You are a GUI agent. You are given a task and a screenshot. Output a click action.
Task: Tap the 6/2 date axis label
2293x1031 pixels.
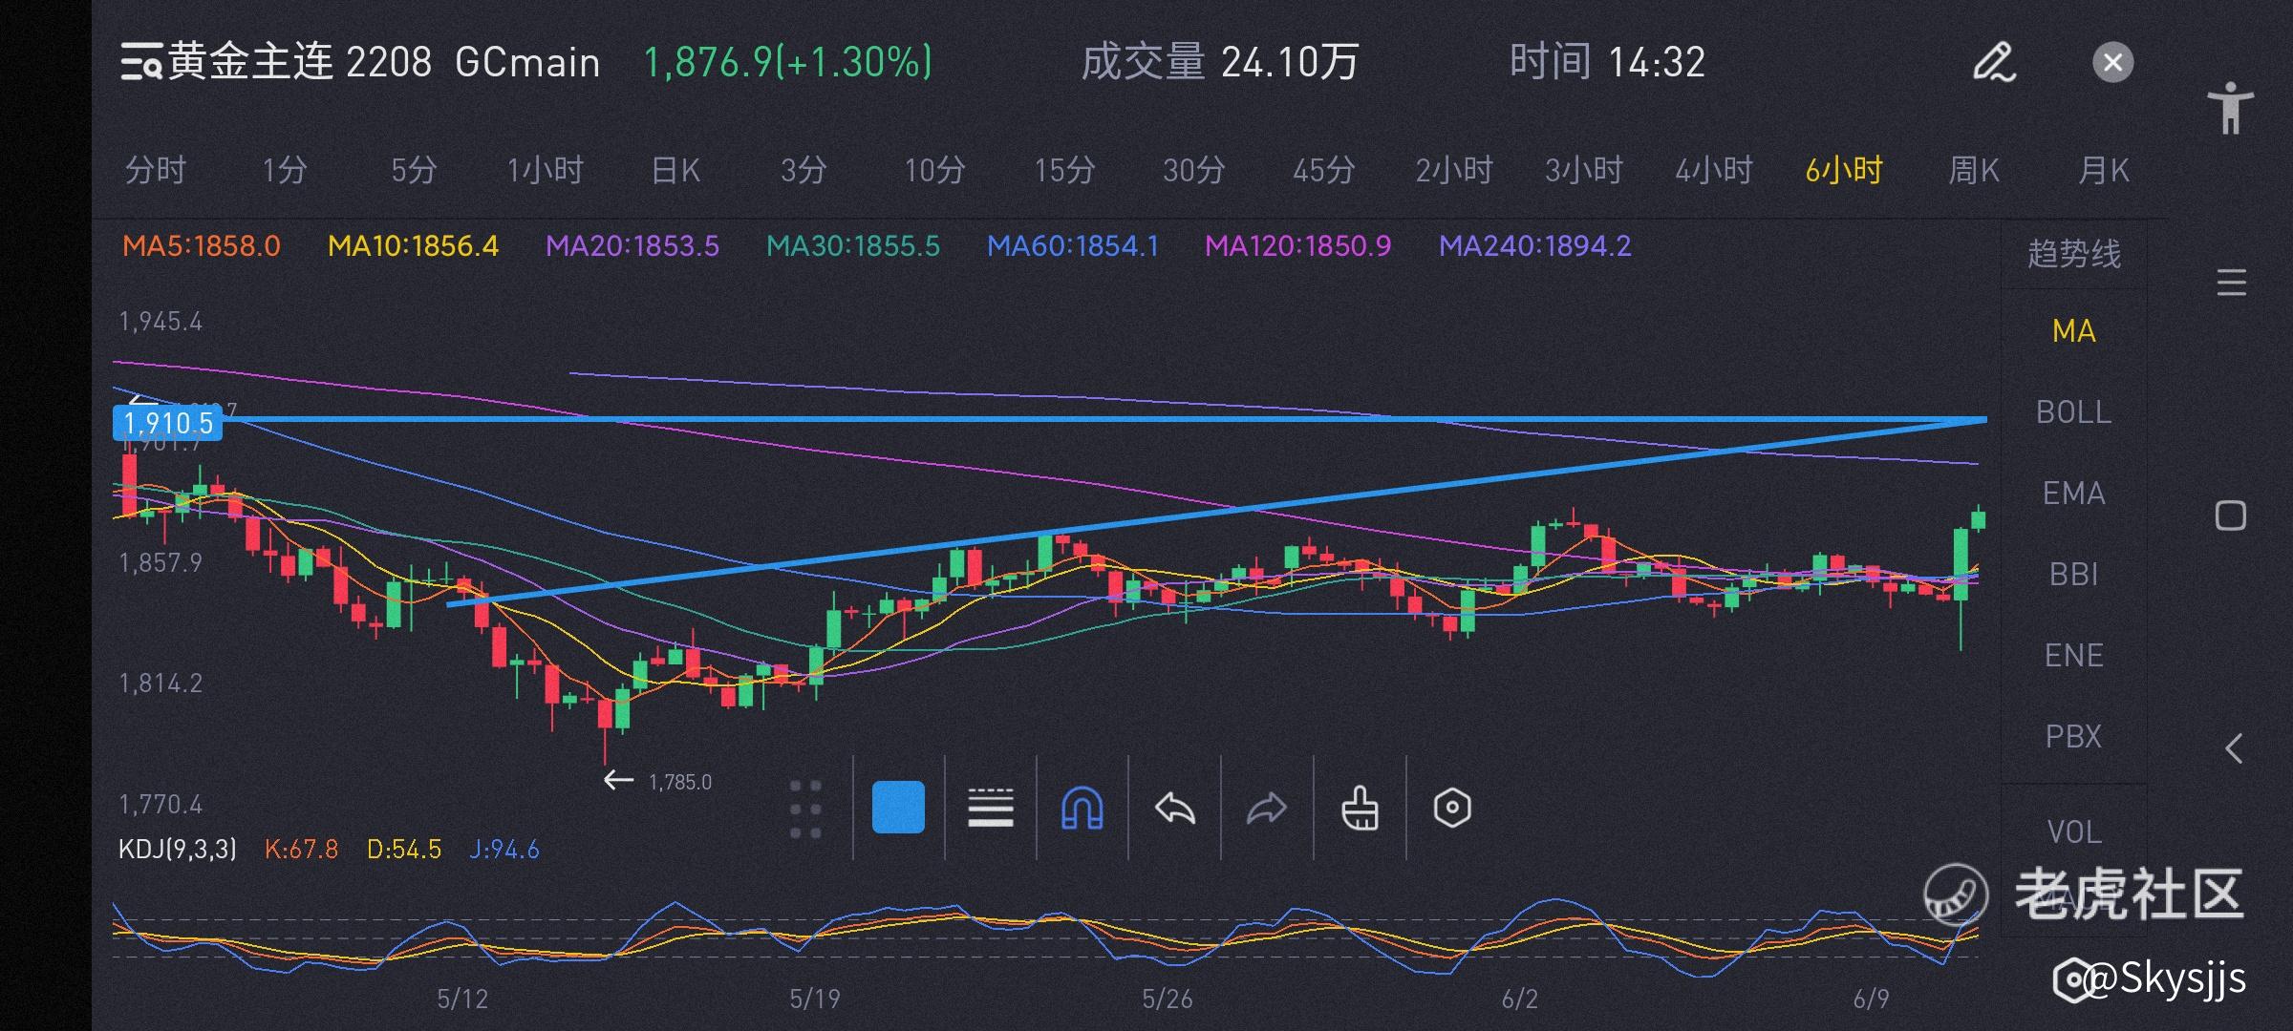click(x=1520, y=999)
